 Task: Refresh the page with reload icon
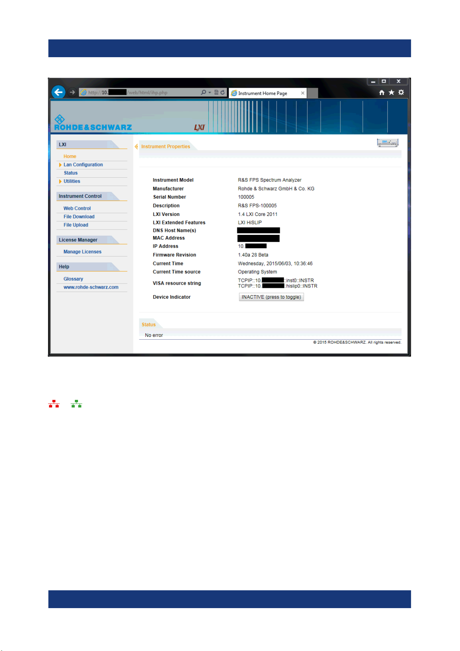pos(223,92)
